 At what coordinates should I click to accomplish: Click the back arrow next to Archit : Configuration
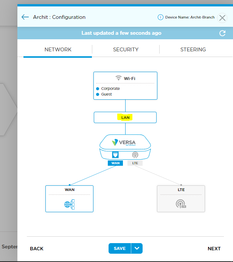[x=25, y=17]
